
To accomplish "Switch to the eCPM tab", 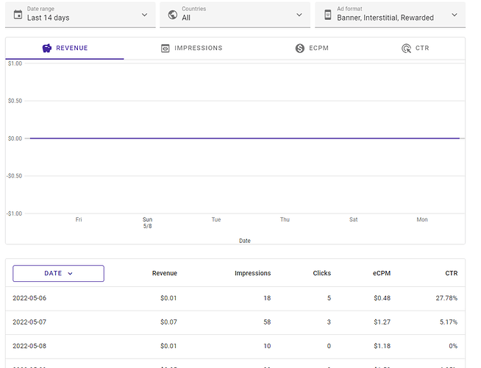I will click(x=312, y=48).
